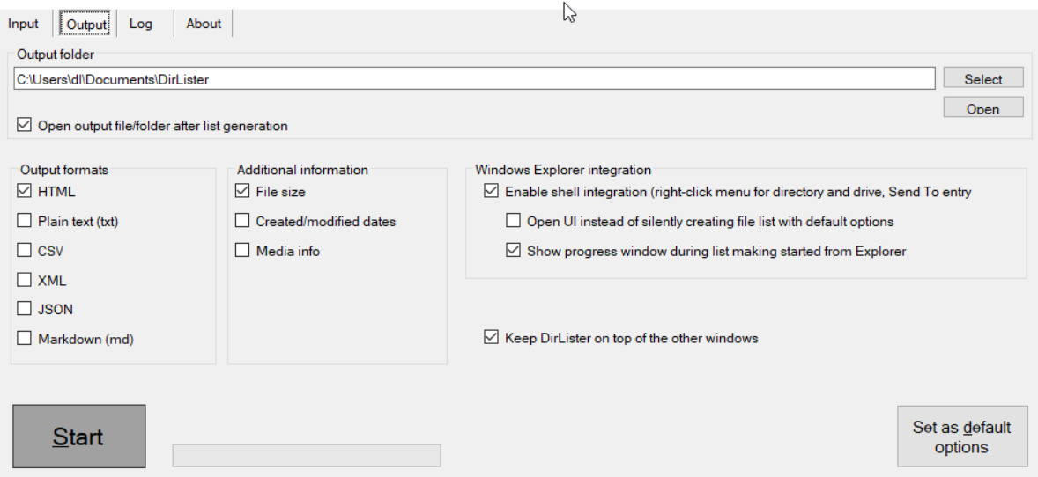The height and width of the screenshot is (477, 1038).
Task: Check Created/modified dates option
Action: (242, 222)
